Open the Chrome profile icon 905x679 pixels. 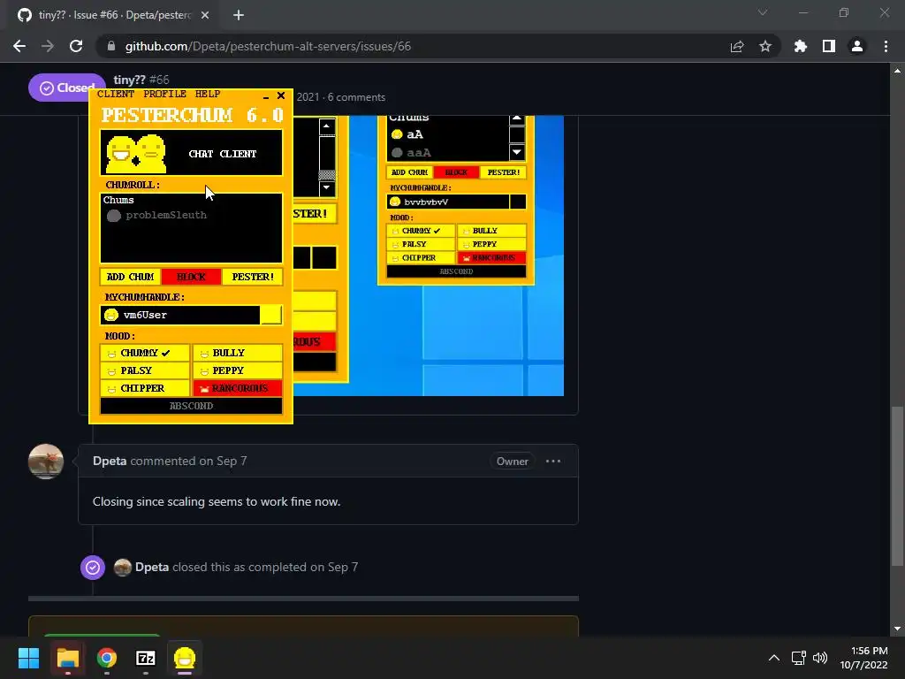857,46
